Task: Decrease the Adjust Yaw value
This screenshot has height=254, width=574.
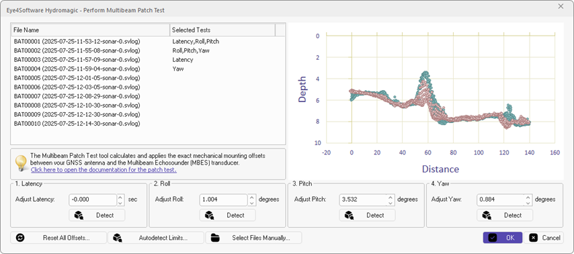Action: coord(528,203)
